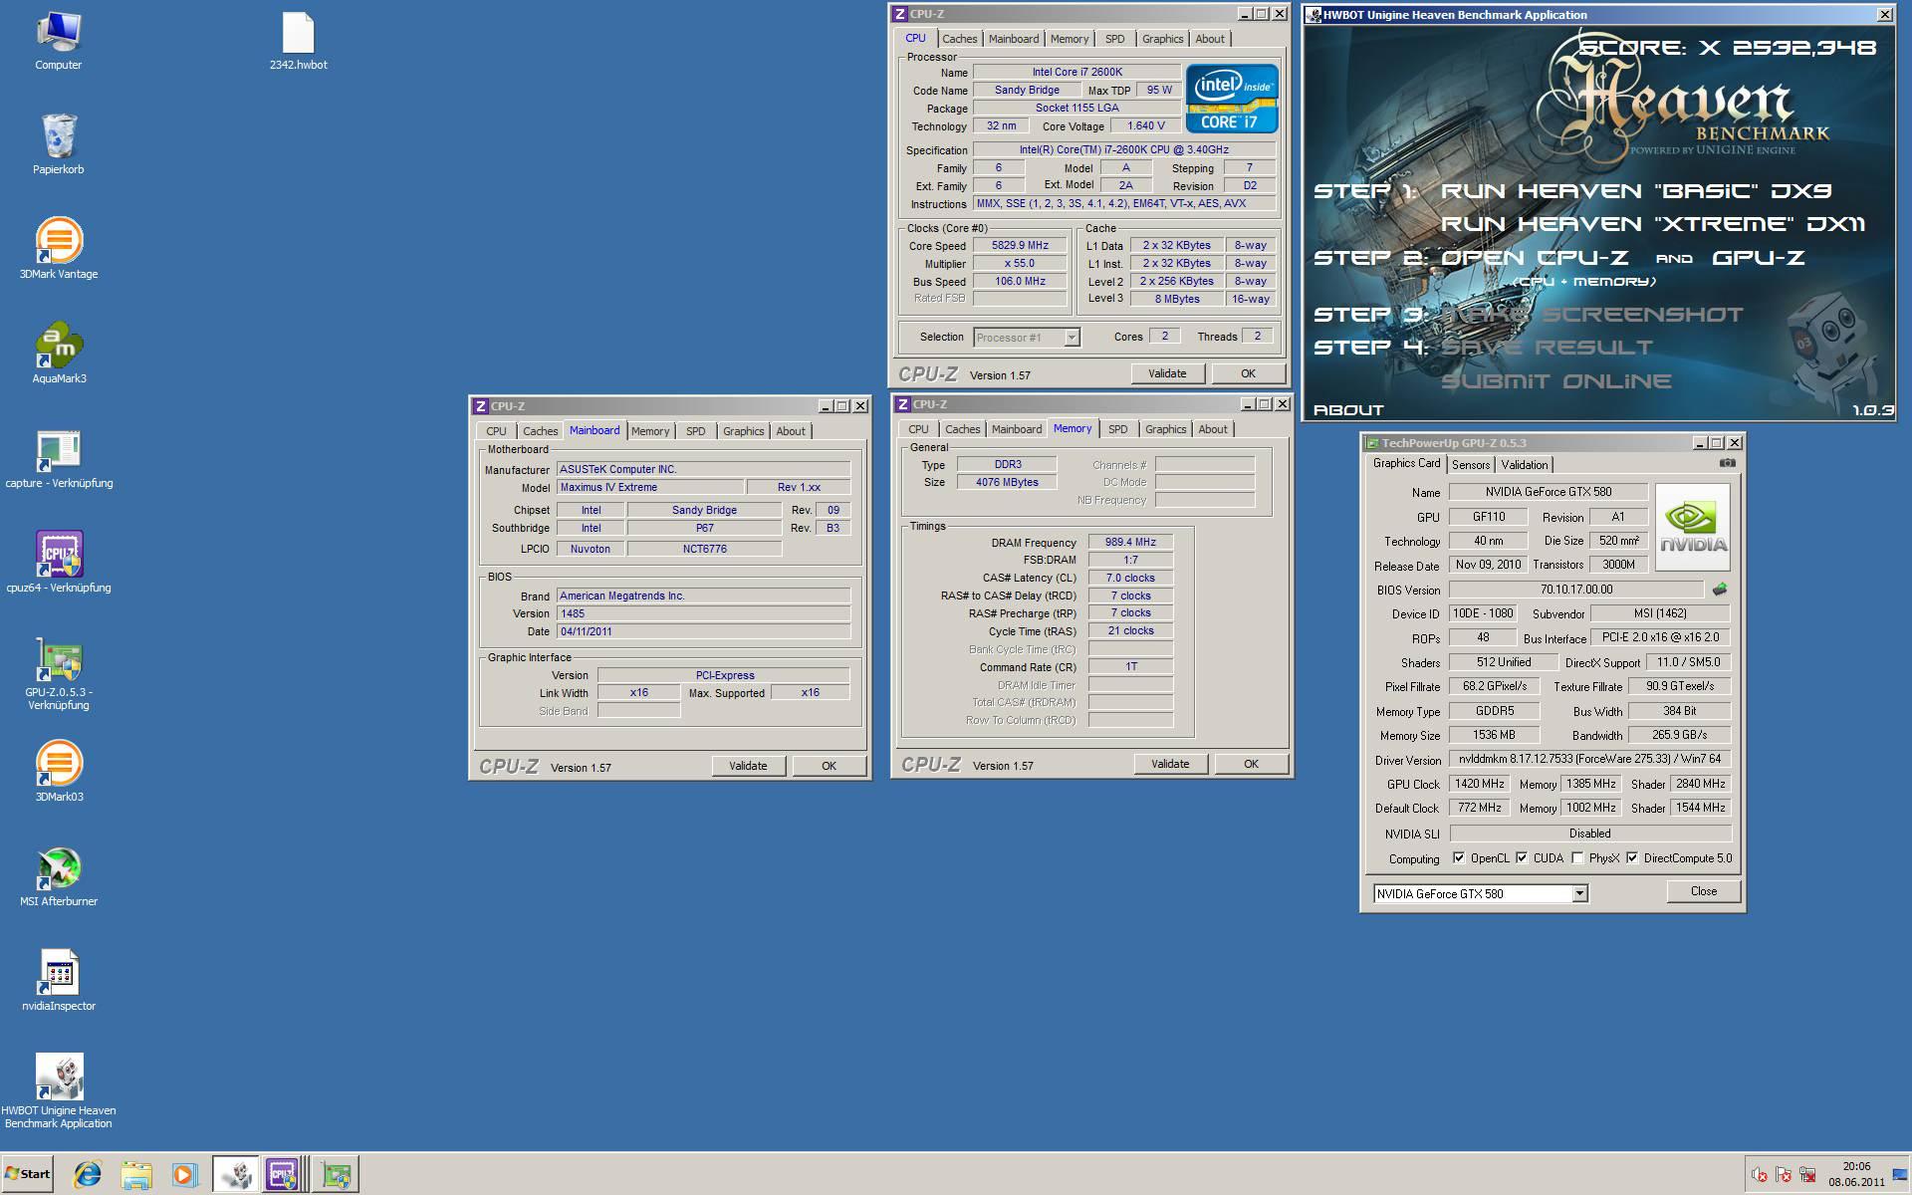
Task: Launch AquaMark3 desktop icon
Action: tap(59, 354)
